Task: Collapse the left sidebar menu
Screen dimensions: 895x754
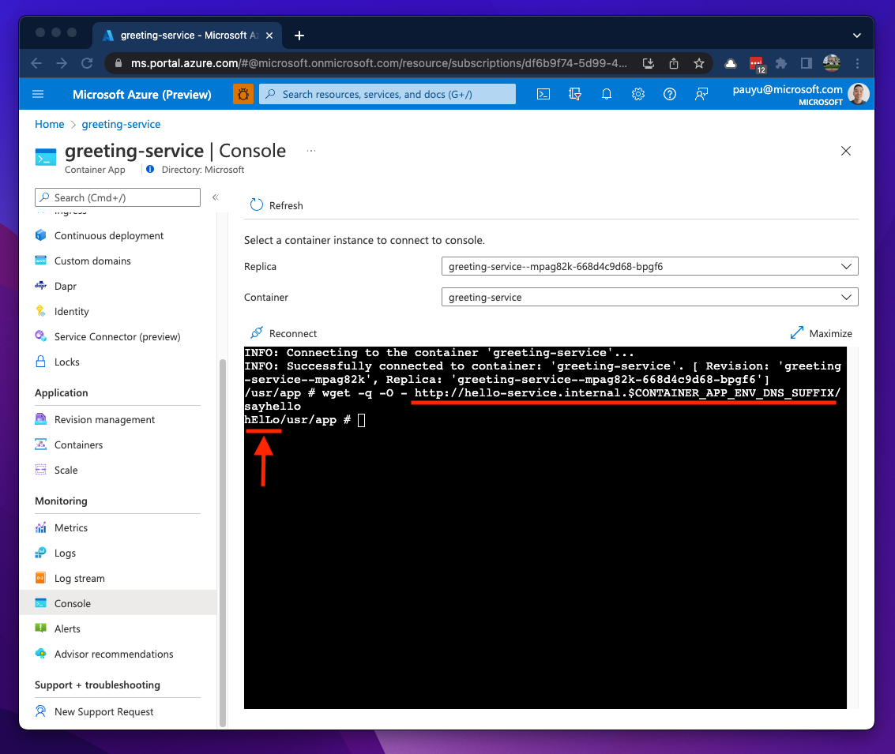Action: [215, 197]
